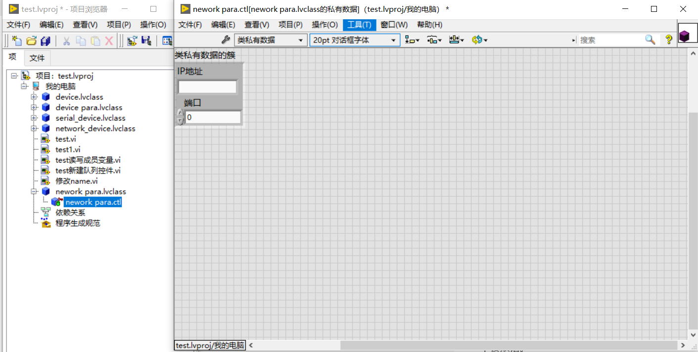Click the Open project folder icon
This screenshot has width=698, height=352.
(31, 41)
